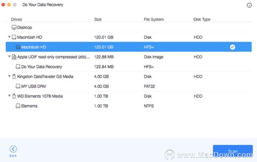The image size is (257, 162).
Task: Select the Do Your Data Recovery volume name
Action: (42, 67)
